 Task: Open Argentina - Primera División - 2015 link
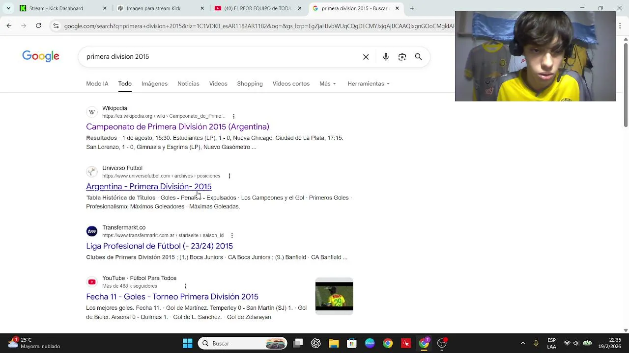click(x=149, y=186)
